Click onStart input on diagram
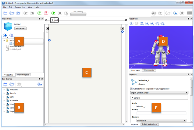The image size is (194, 130). 47,28
